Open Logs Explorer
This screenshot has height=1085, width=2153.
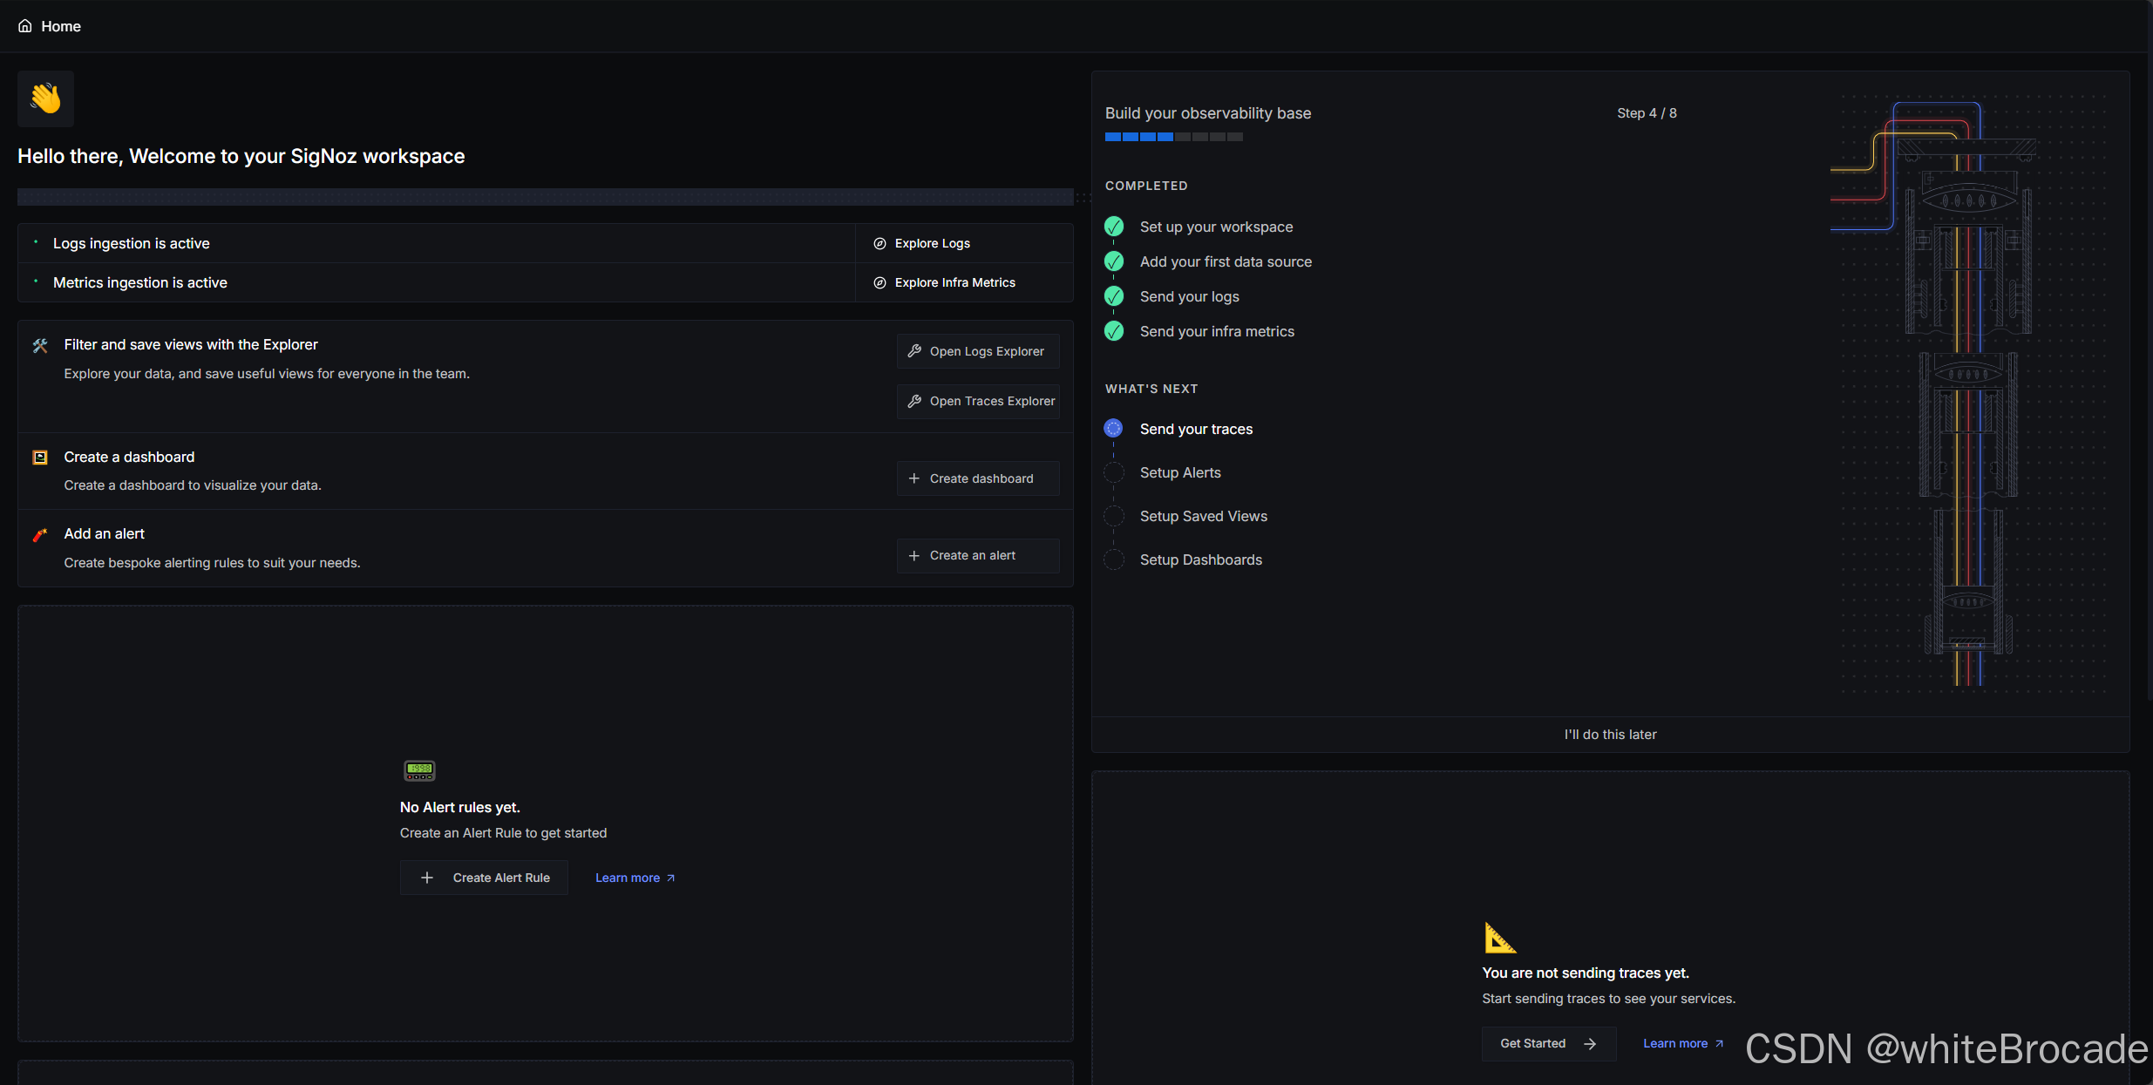pyautogui.click(x=978, y=351)
